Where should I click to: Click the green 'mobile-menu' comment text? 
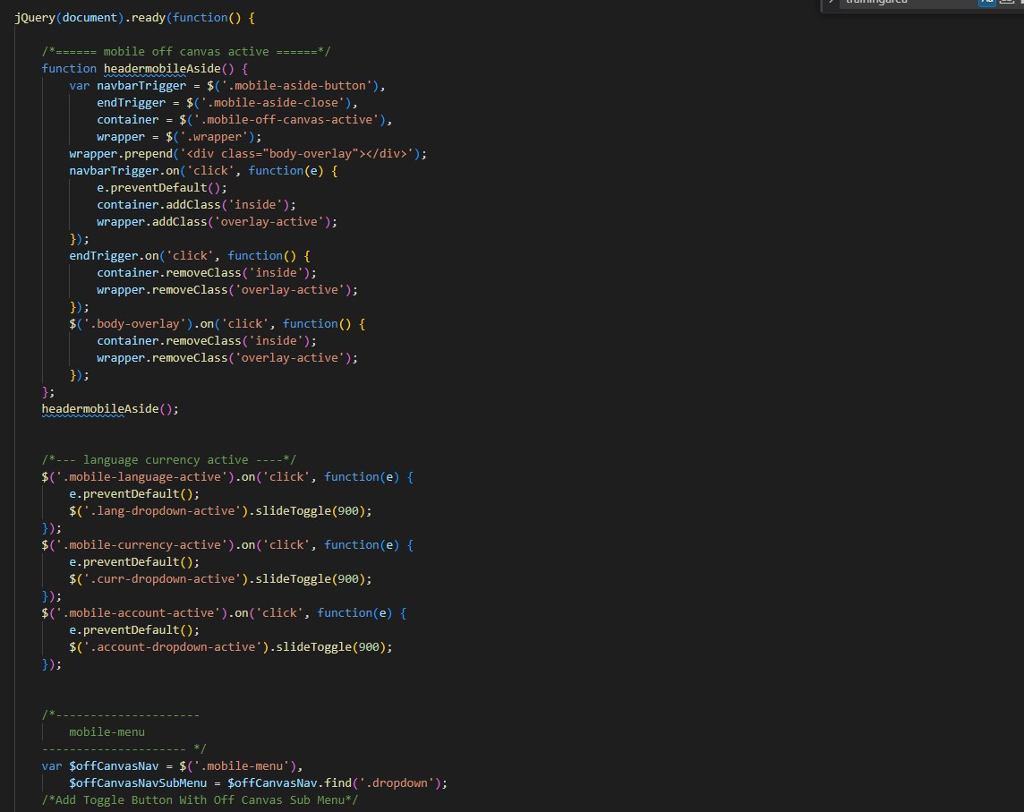pyautogui.click(x=107, y=732)
